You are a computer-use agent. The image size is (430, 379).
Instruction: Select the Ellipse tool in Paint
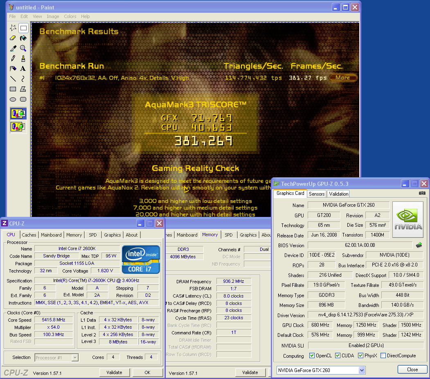click(13, 99)
